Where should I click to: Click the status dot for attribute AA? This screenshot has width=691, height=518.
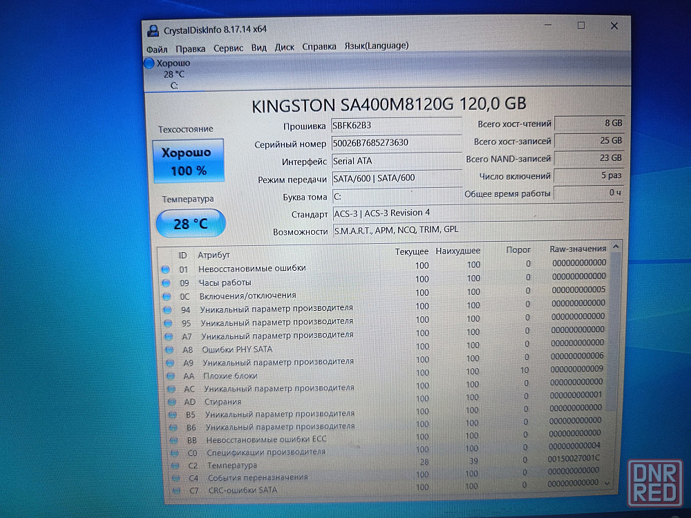pyautogui.click(x=171, y=376)
